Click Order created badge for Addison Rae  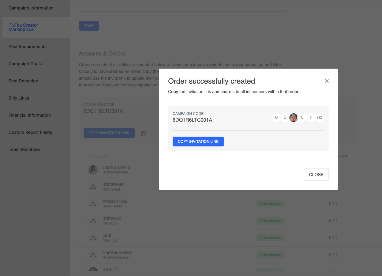270,204
